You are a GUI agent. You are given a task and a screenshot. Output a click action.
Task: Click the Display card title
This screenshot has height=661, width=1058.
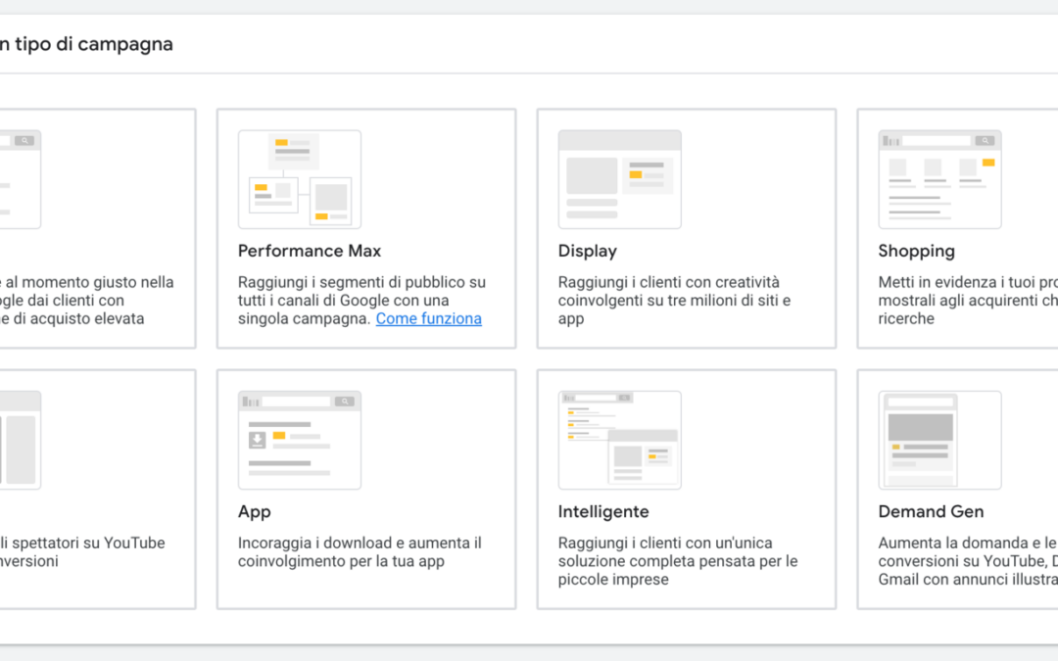coord(587,251)
